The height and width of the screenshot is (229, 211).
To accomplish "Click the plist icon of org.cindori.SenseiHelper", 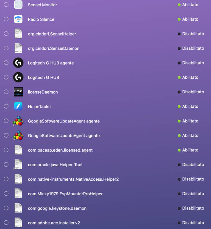I will (x=18, y=33).
